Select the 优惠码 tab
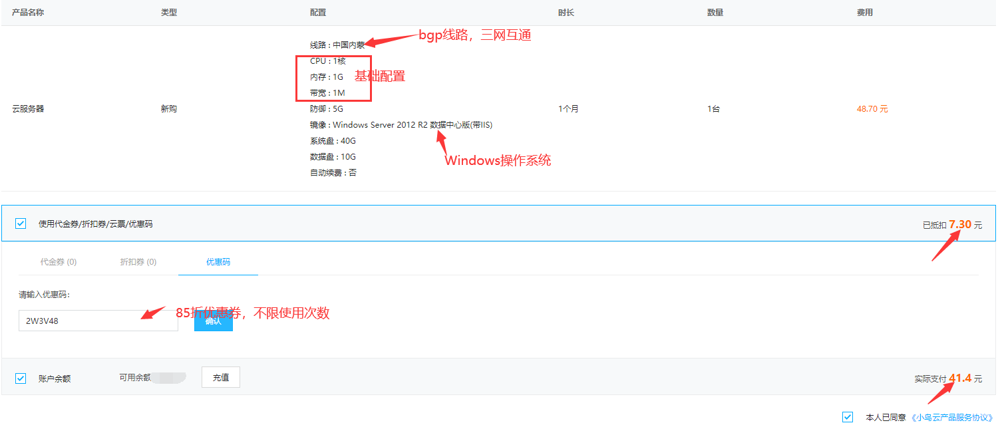Viewport: 1006px width, 433px height. [x=218, y=262]
